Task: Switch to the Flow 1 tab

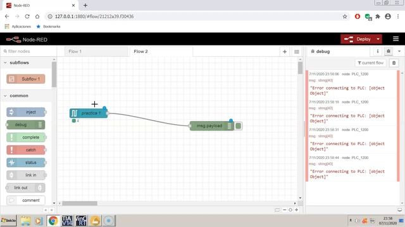Action: [x=96, y=52]
